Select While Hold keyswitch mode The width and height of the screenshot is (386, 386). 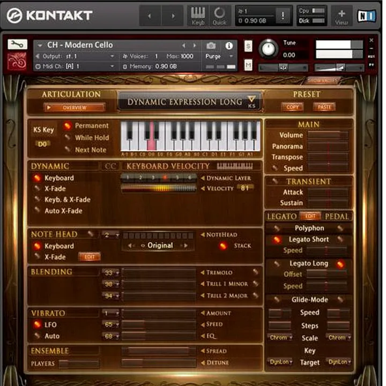[67, 137]
